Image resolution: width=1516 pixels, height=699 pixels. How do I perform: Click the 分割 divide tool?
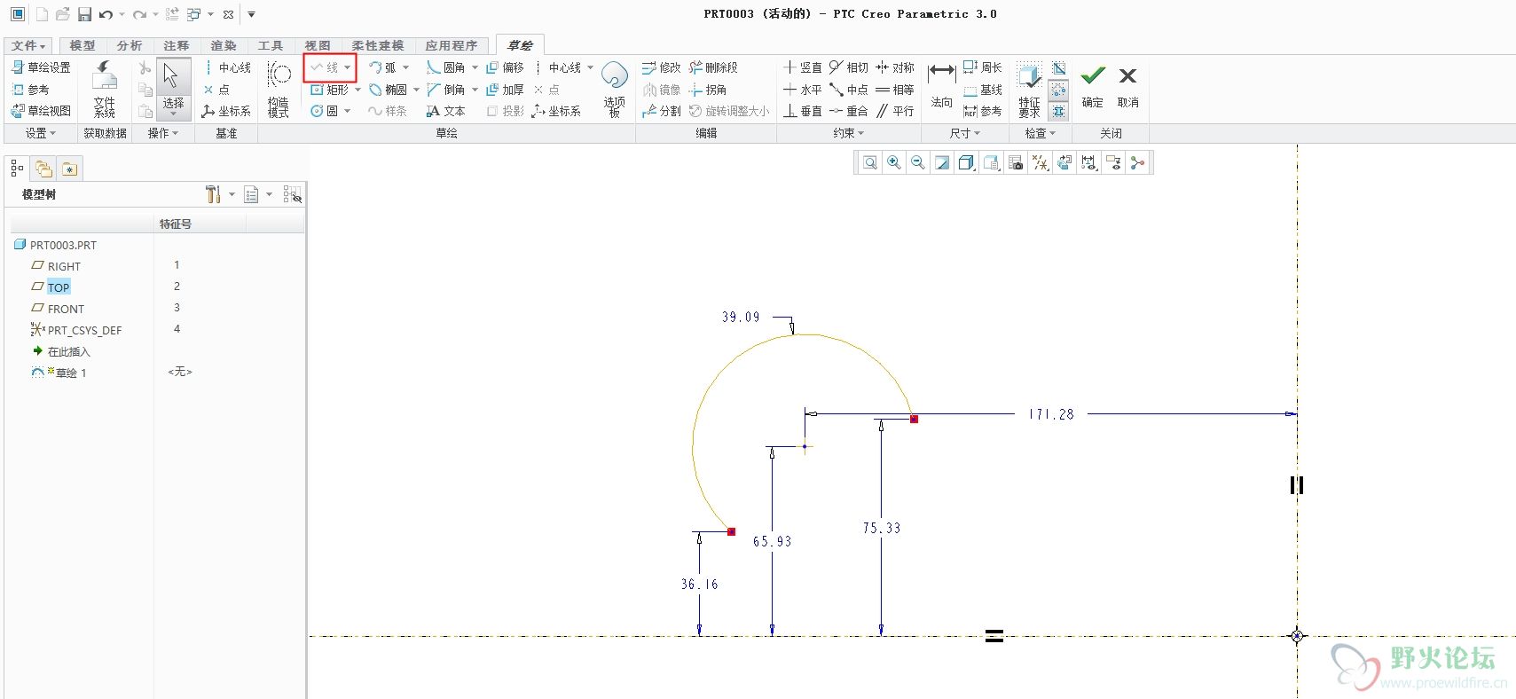(x=662, y=111)
